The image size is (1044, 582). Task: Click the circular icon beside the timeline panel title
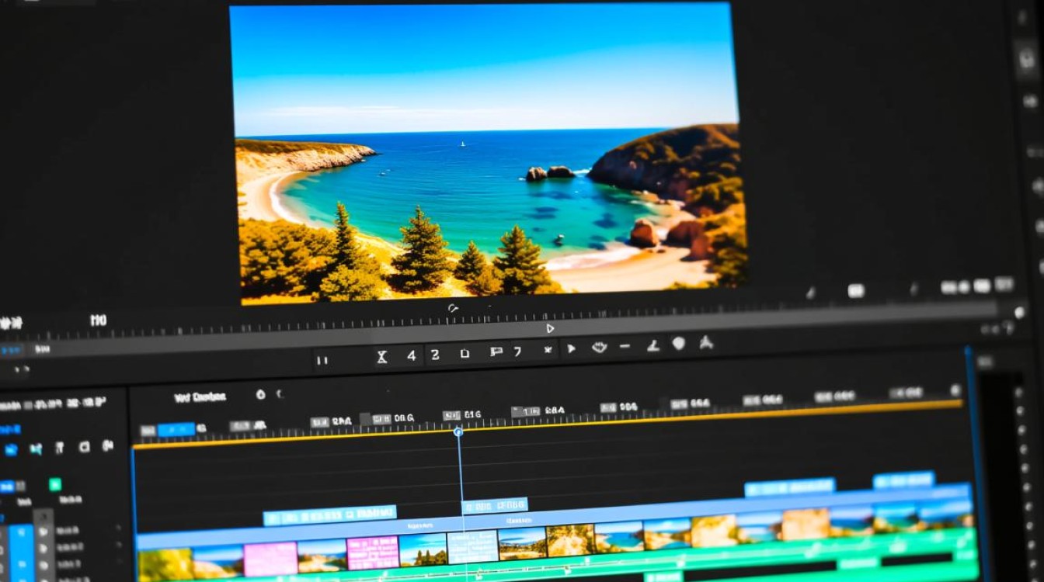tap(260, 394)
